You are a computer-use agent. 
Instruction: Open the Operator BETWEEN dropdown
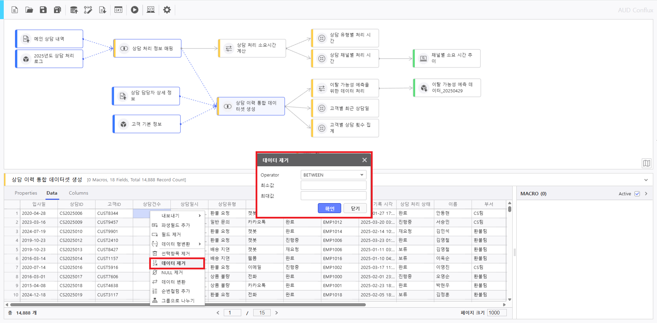pos(333,175)
